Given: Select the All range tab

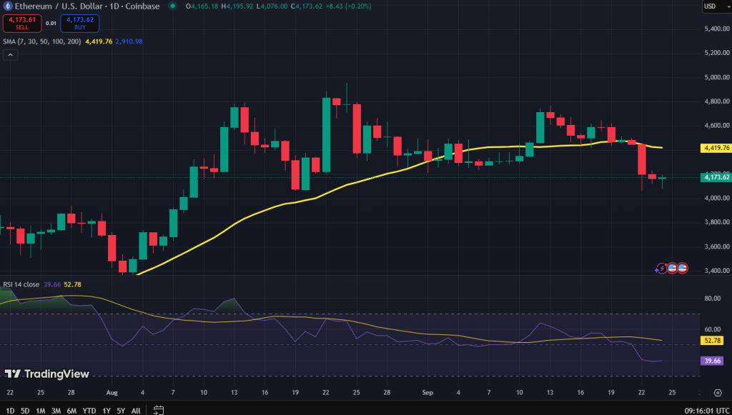Looking at the screenshot, I should pyautogui.click(x=135, y=411).
